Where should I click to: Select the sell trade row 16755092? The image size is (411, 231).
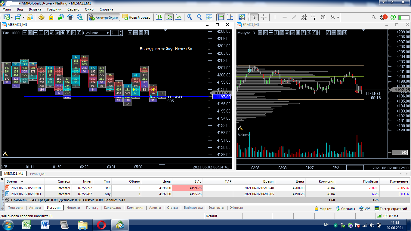[x=207, y=188]
